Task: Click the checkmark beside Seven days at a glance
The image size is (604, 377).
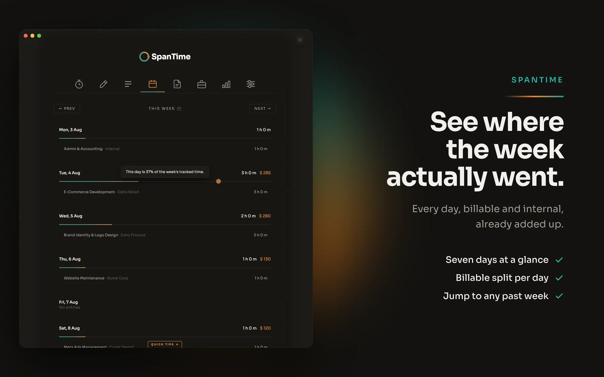Action: tap(559, 260)
